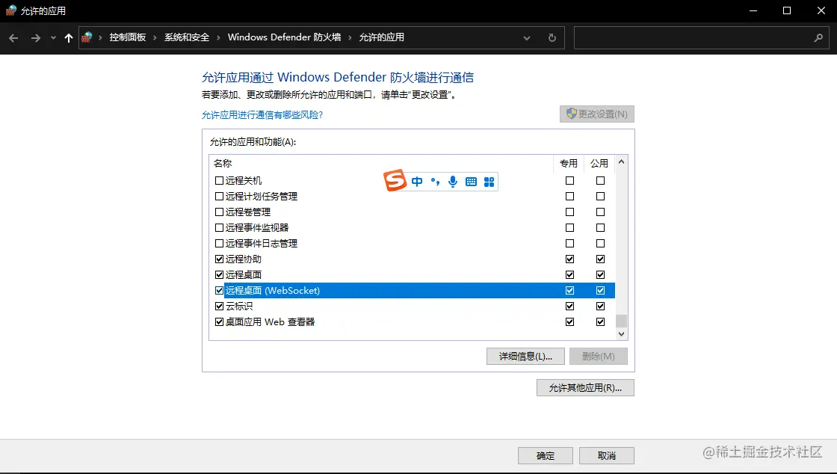Expand chevron after Windows Defender 防火墙 breadcrumb

[350, 38]
